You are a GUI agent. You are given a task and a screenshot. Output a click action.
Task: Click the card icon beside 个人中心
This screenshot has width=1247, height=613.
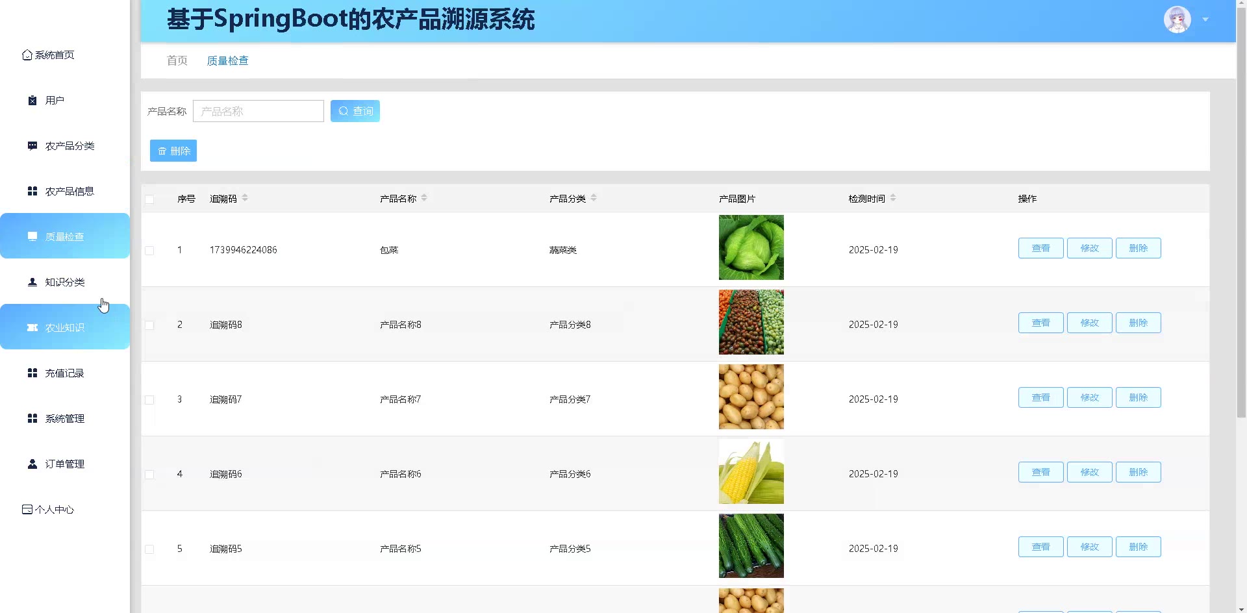27,510
